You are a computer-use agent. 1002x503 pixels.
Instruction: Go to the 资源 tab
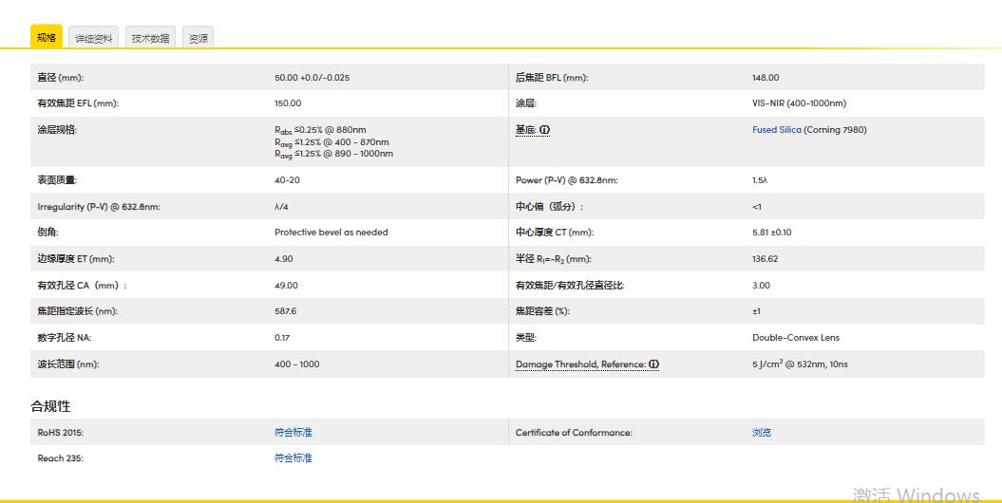198,38
